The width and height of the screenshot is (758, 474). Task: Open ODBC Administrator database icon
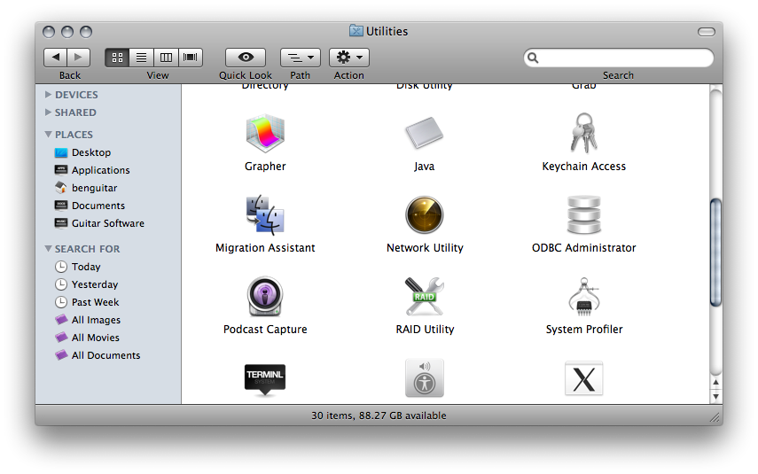click(x=584, y=215)
